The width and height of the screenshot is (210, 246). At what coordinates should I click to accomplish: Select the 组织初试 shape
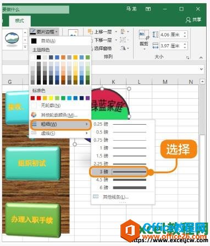pos(32,163)
